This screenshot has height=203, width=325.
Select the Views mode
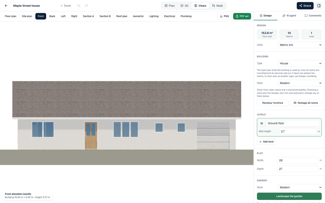tap(200, 6)
